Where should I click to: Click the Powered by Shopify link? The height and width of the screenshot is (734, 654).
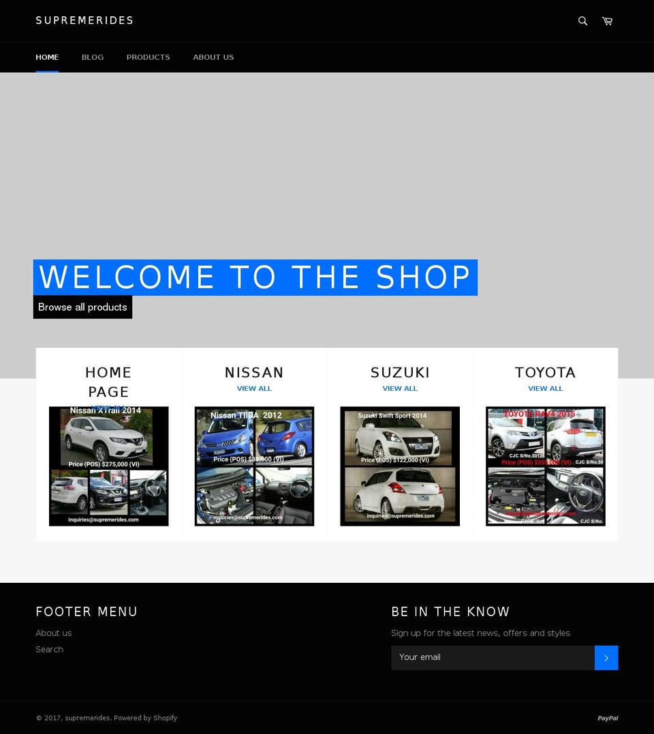pyautogui.click(x=146, y=718)
